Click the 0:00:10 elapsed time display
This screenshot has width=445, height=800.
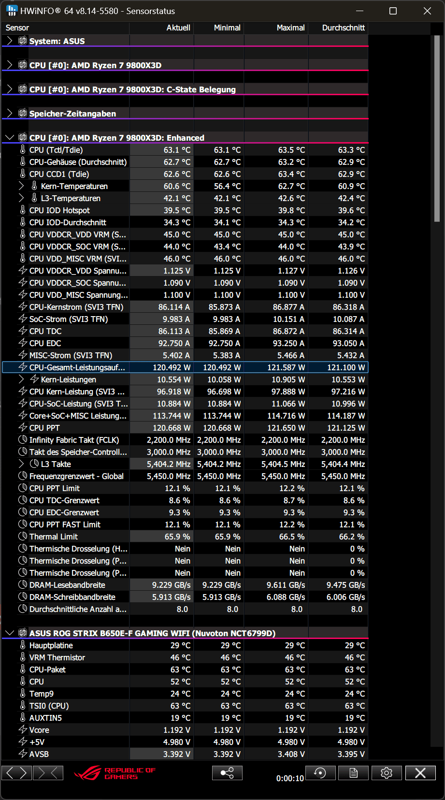(290, 778)
